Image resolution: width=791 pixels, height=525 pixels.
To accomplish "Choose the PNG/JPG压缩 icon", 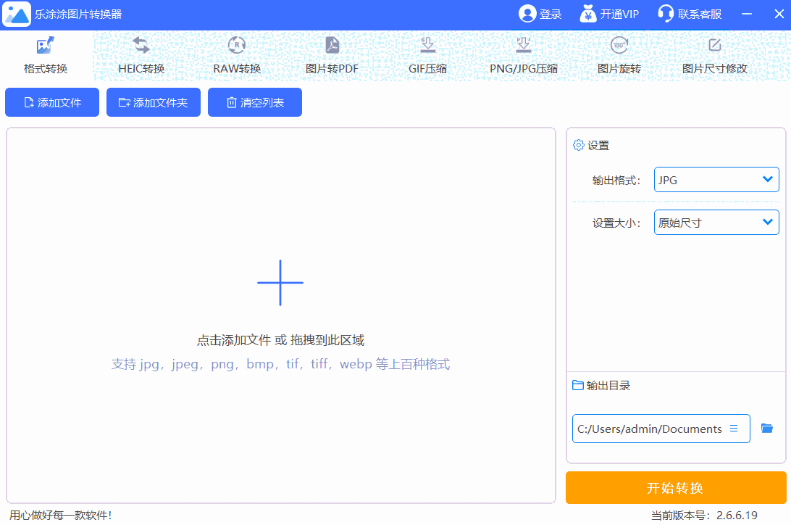I will tap(523, 46).
